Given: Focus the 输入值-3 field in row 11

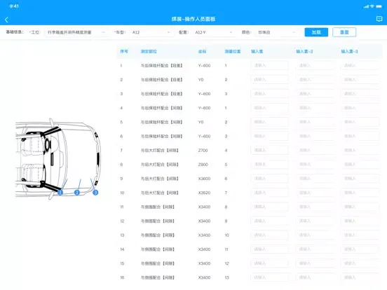Looking at the screenshot, I should point(360,207).
